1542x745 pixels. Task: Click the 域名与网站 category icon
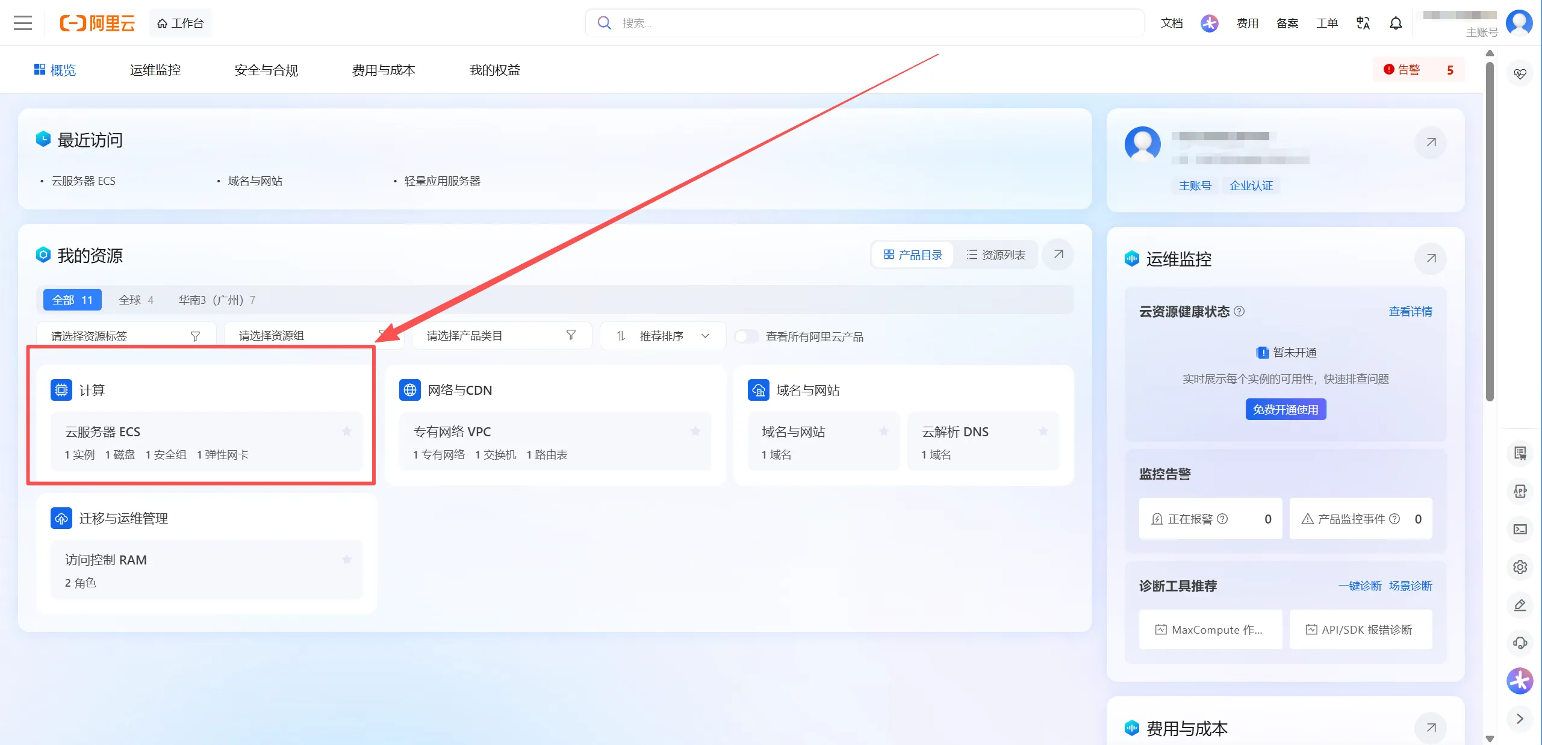(758, 390)
